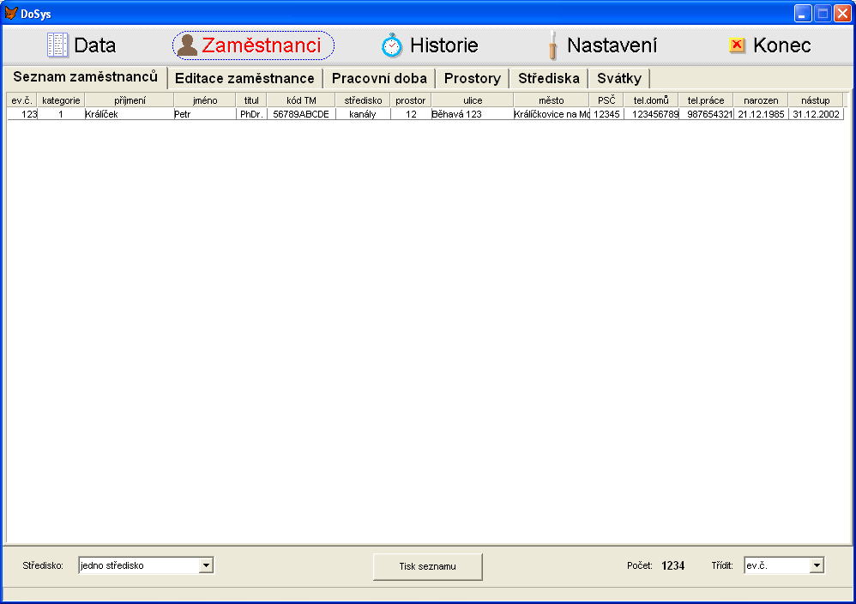Click the Konec red X icon

click(736, 45)
